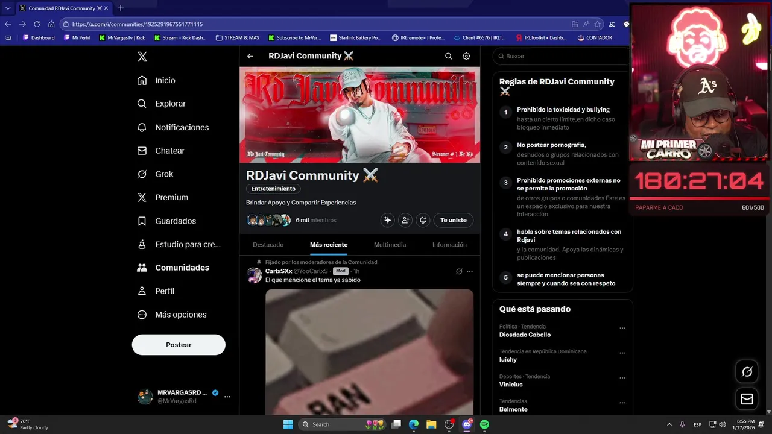Add page to favorites star

pos(598,24)
